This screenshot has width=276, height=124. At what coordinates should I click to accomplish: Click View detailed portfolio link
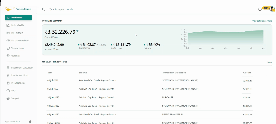[262, 21]
